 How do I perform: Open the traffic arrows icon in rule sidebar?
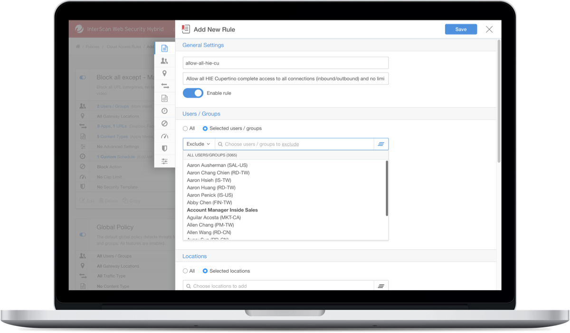point(164,86)
